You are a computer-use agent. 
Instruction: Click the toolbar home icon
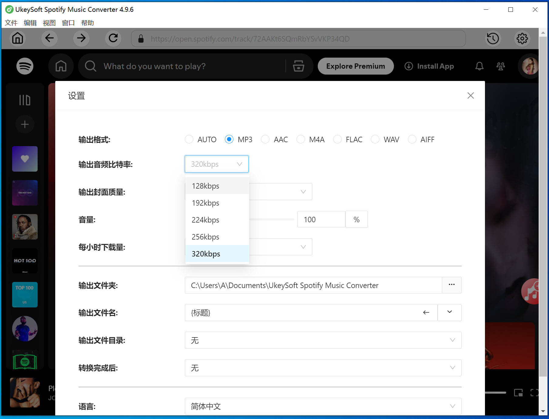pyautogui.click(x=18, y=38)
